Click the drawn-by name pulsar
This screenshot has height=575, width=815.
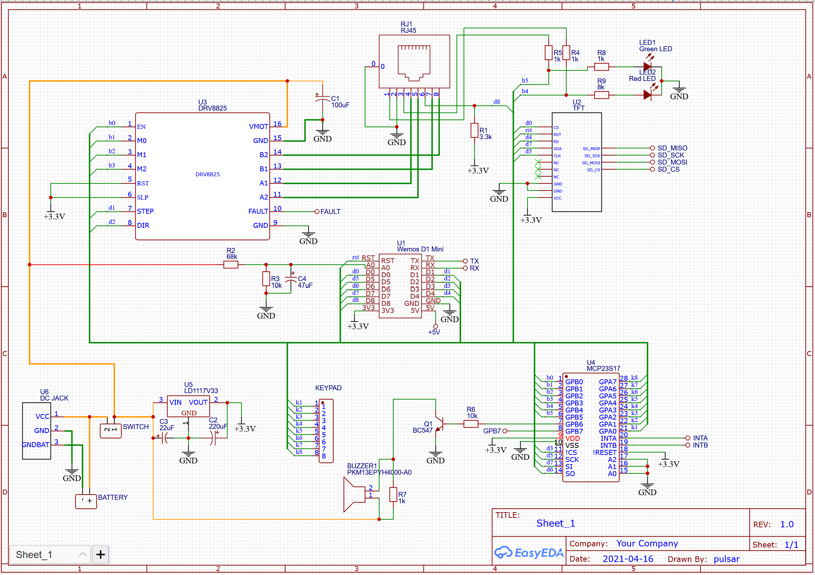(x=727, y=559)
